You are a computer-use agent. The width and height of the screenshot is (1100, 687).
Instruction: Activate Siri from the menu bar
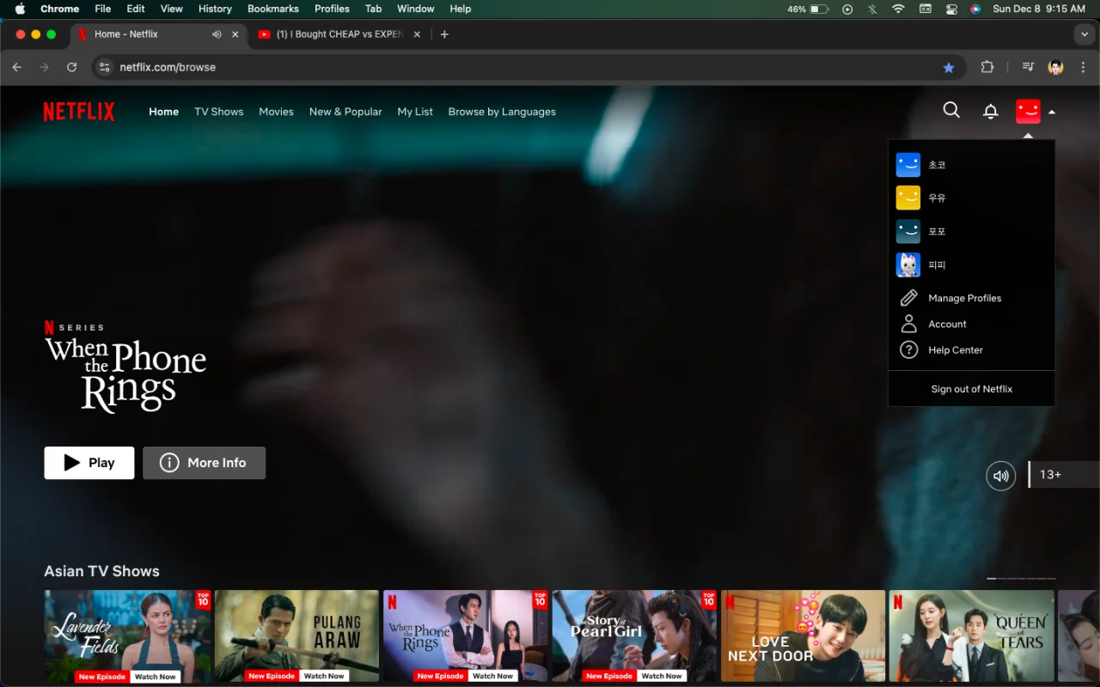(x=975, y=9)
